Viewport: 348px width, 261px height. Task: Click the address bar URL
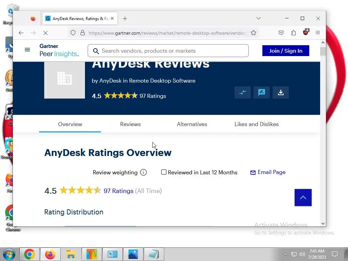(x=168, y=33)
